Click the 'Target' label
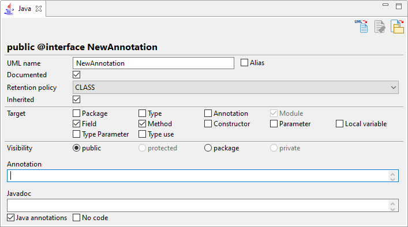 click(x=16, y=113)
